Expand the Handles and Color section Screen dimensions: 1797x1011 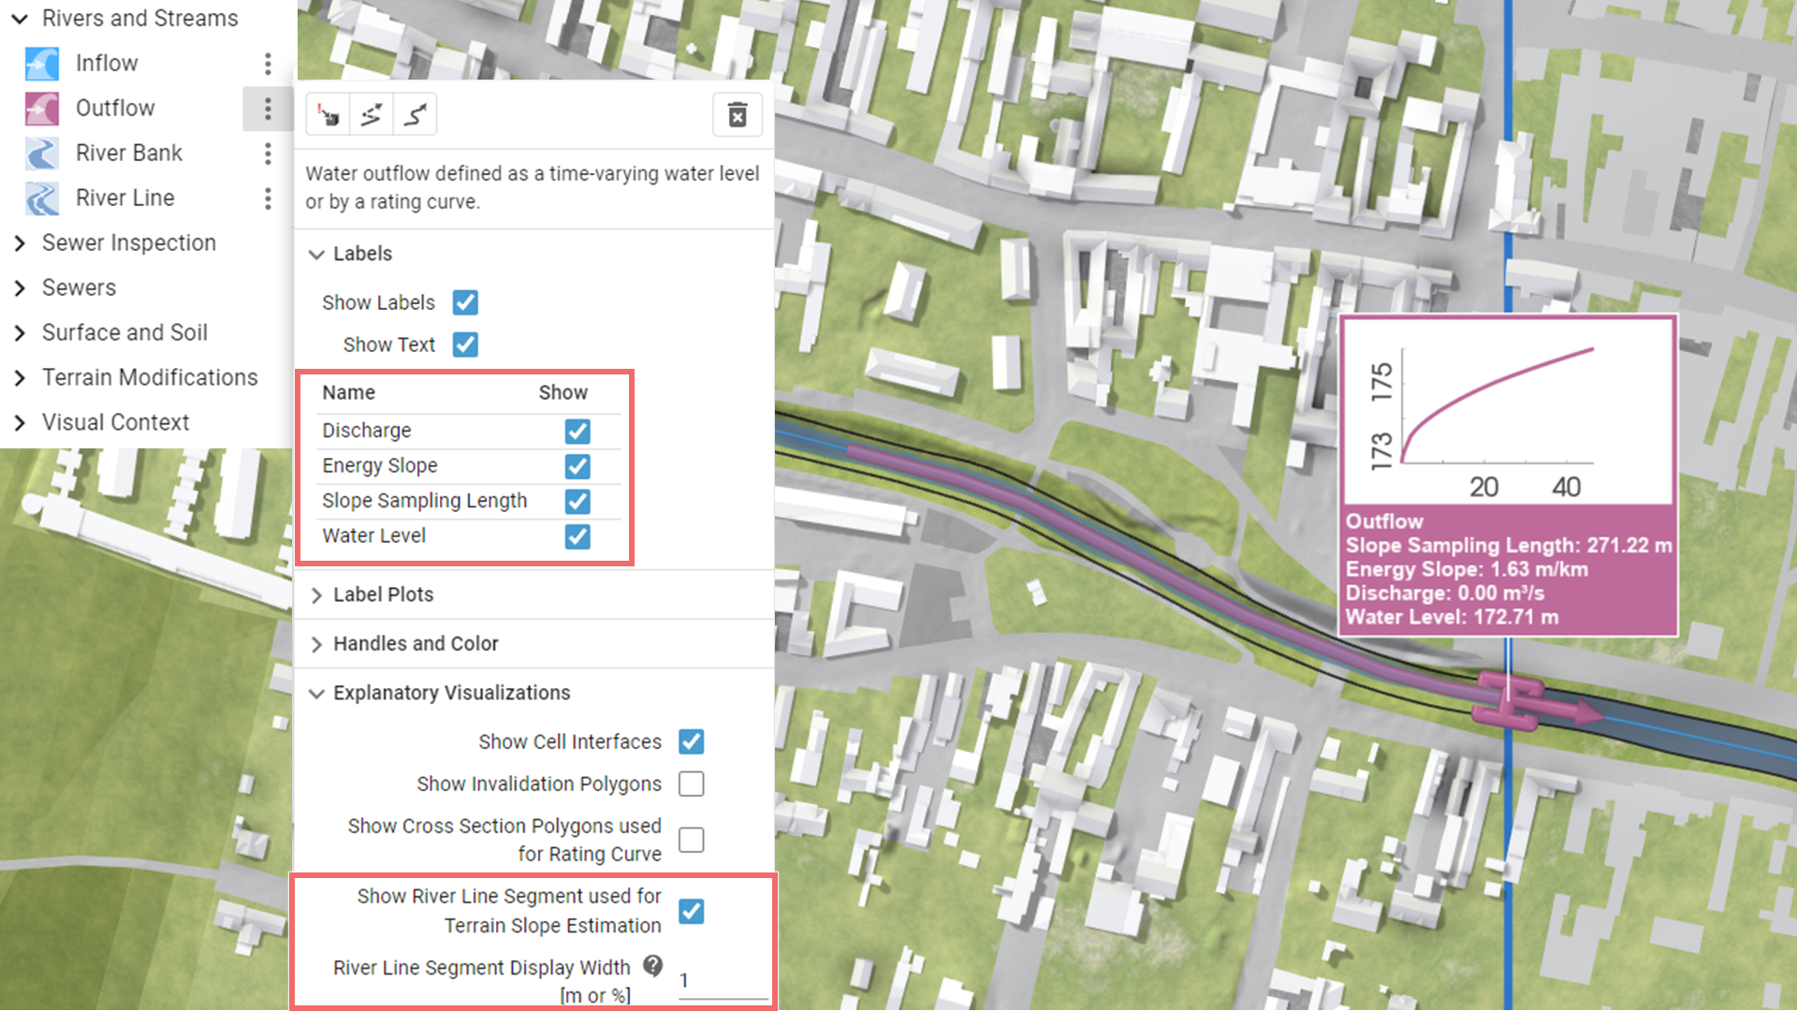(415, 644)
